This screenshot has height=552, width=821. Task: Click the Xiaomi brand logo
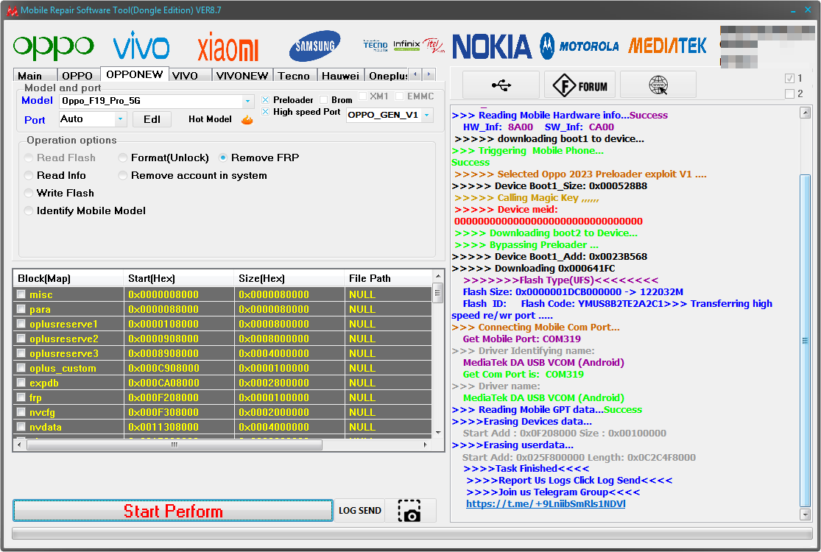pos(228,47)
